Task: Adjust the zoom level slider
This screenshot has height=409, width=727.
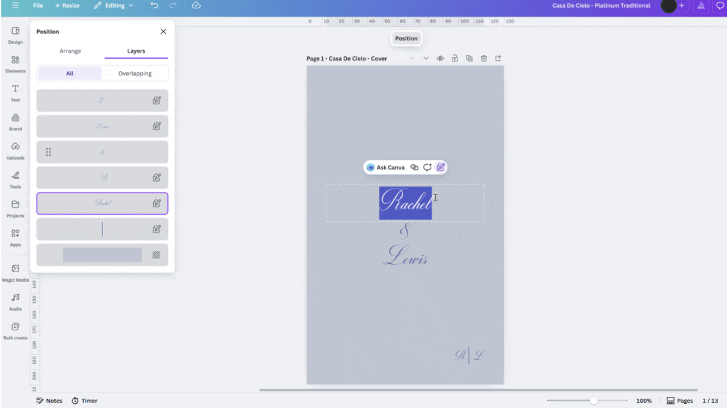Action: click(x=593, y=401)
